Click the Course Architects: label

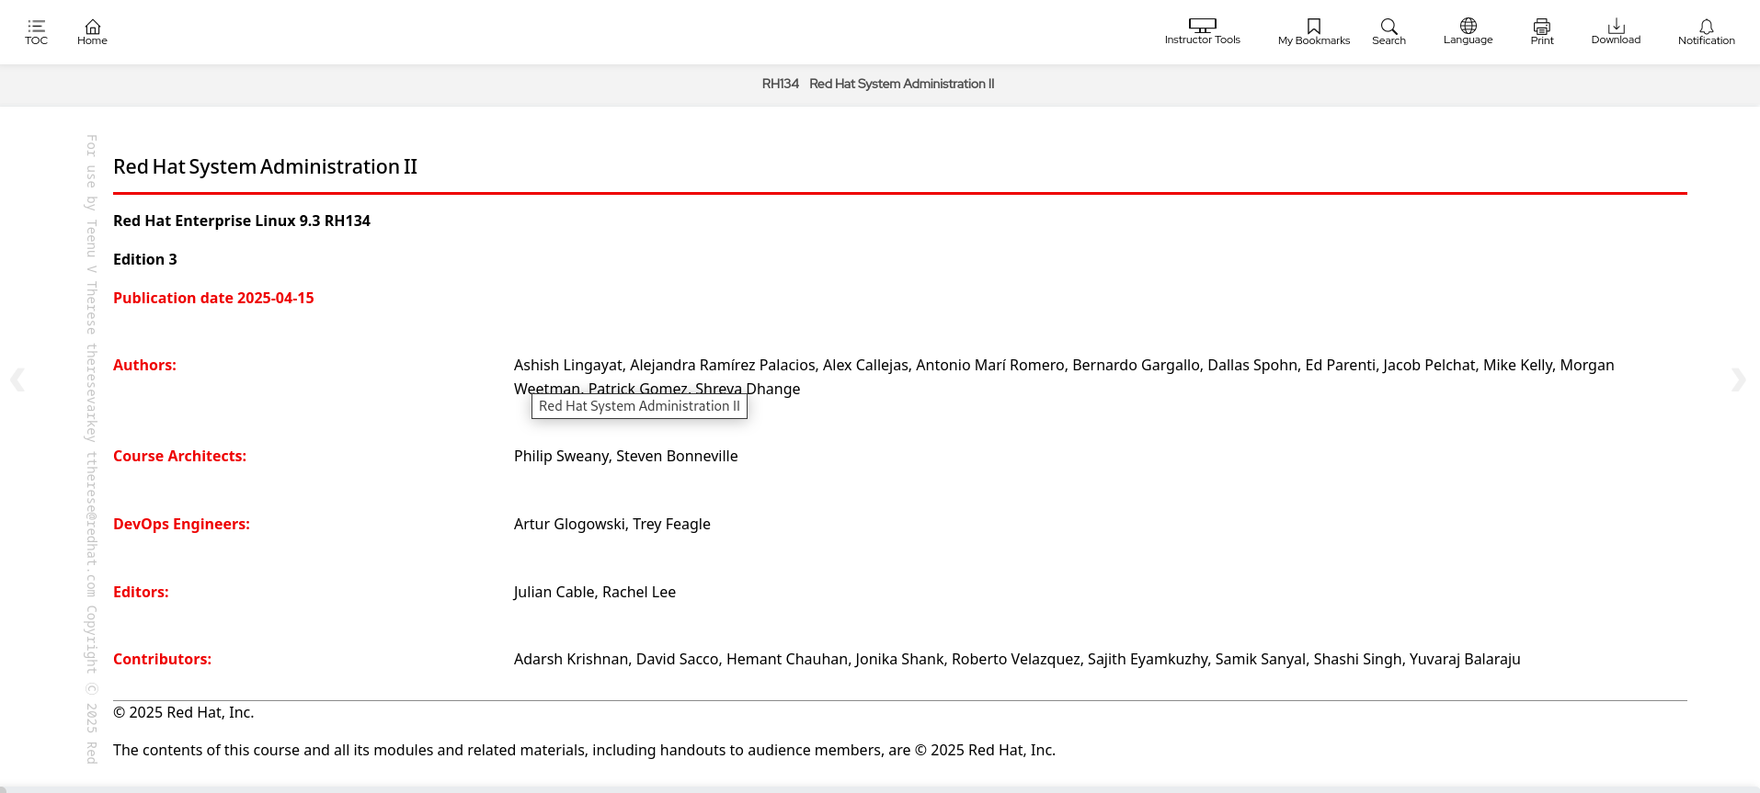[179, 456]
